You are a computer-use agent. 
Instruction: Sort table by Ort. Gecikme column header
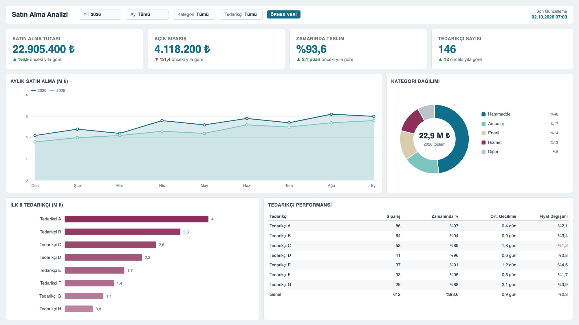[x=503, y=216]
